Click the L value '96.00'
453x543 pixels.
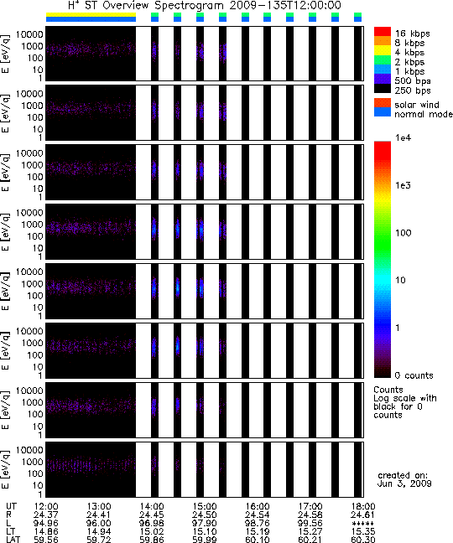click(99, 523)
